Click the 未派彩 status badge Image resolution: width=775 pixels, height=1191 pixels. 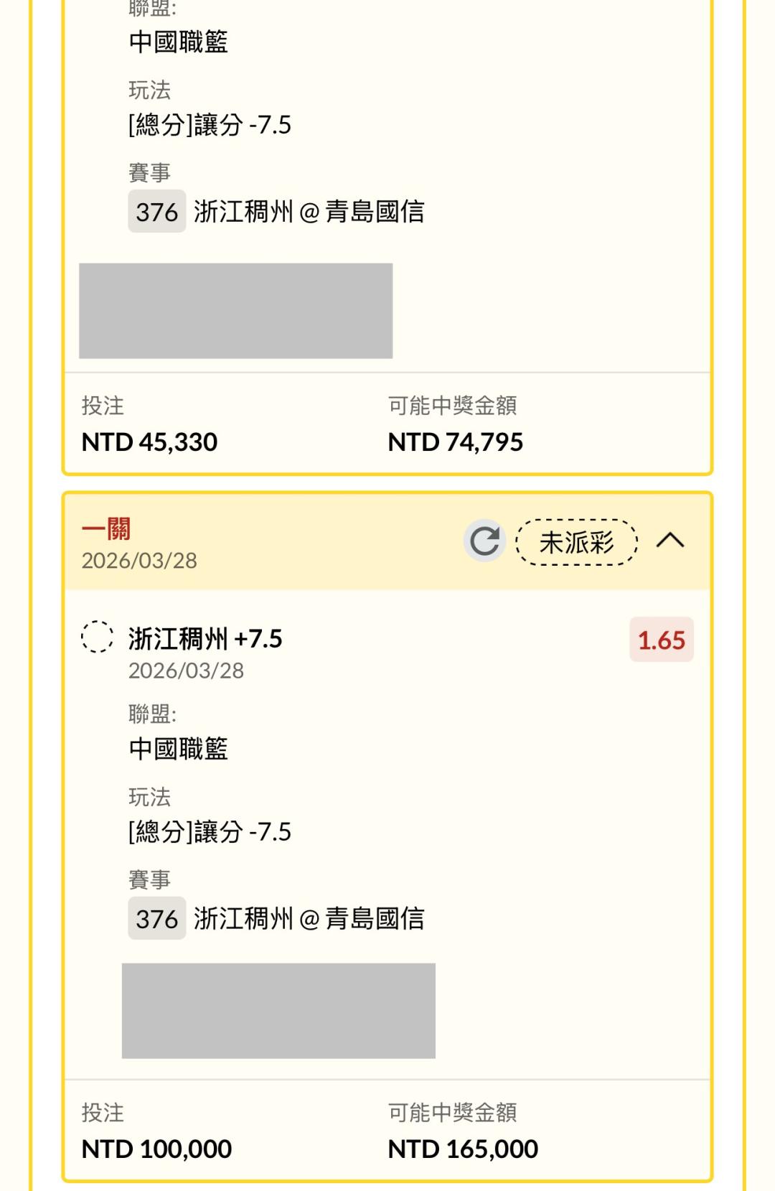[576, 542]
